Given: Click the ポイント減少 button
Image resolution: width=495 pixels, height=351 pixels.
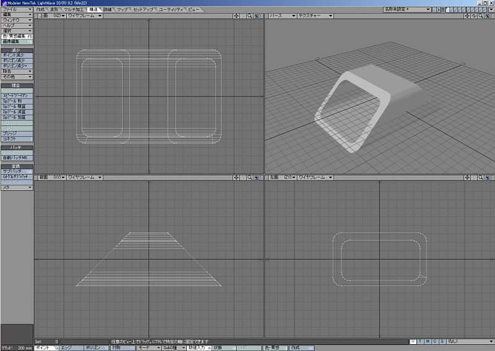Looking at the screenshot, I should (x=17, y=55).
